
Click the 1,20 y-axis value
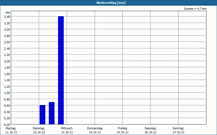[7, 87]
